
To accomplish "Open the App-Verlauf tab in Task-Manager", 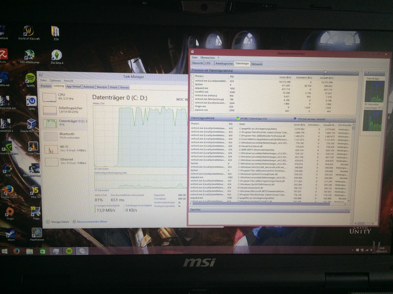I will 73,87.
